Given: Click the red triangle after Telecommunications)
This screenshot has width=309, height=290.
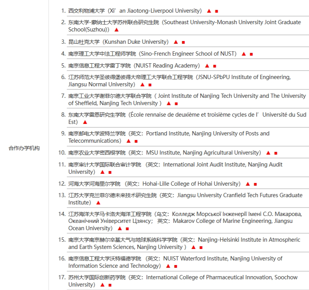Looking at the screenshot, I should (x=129, y=141).
